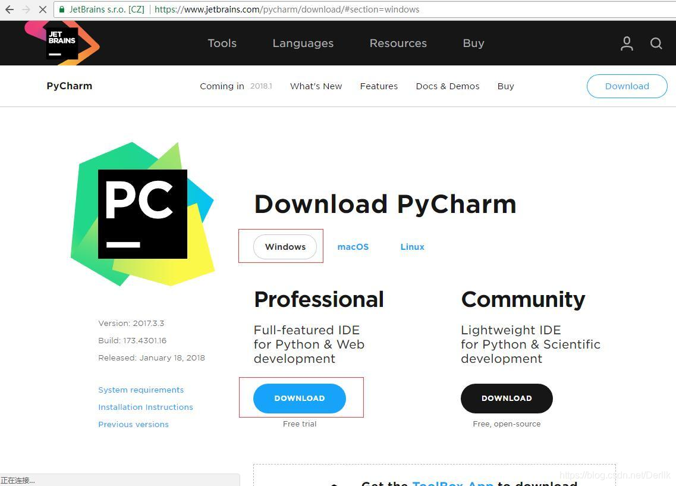676x486 pixels.
Task: Download Community edition with black button
Action: click(507, 398)
